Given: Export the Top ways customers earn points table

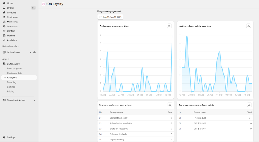Looking at the screenshot, I should pos(170,105).
